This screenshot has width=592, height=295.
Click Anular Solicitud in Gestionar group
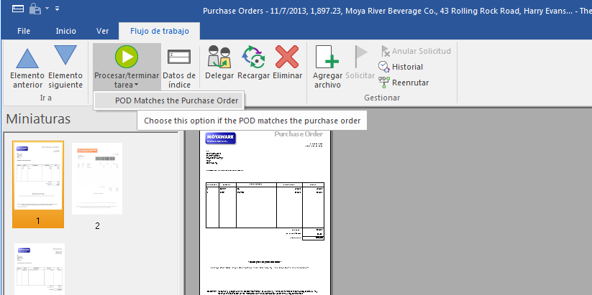click(x=416, y=51)
